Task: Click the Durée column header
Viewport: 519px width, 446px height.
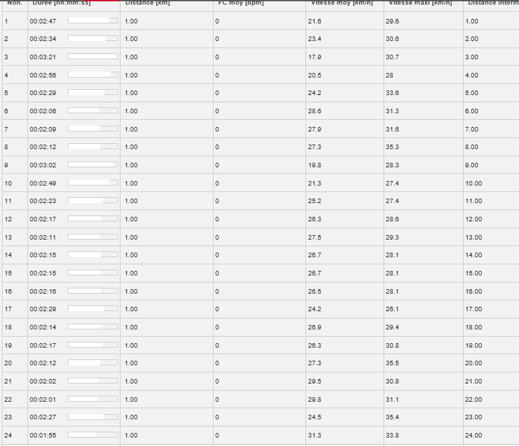Action: point(62,3)
